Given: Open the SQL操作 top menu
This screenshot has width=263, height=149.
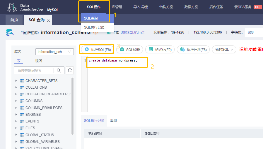Looking at the screenshot, I should pyautogui.click(x=94, y=7).
